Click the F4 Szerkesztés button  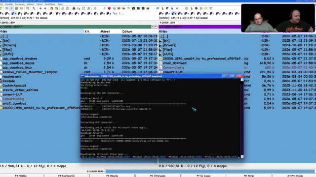[66, 176]
